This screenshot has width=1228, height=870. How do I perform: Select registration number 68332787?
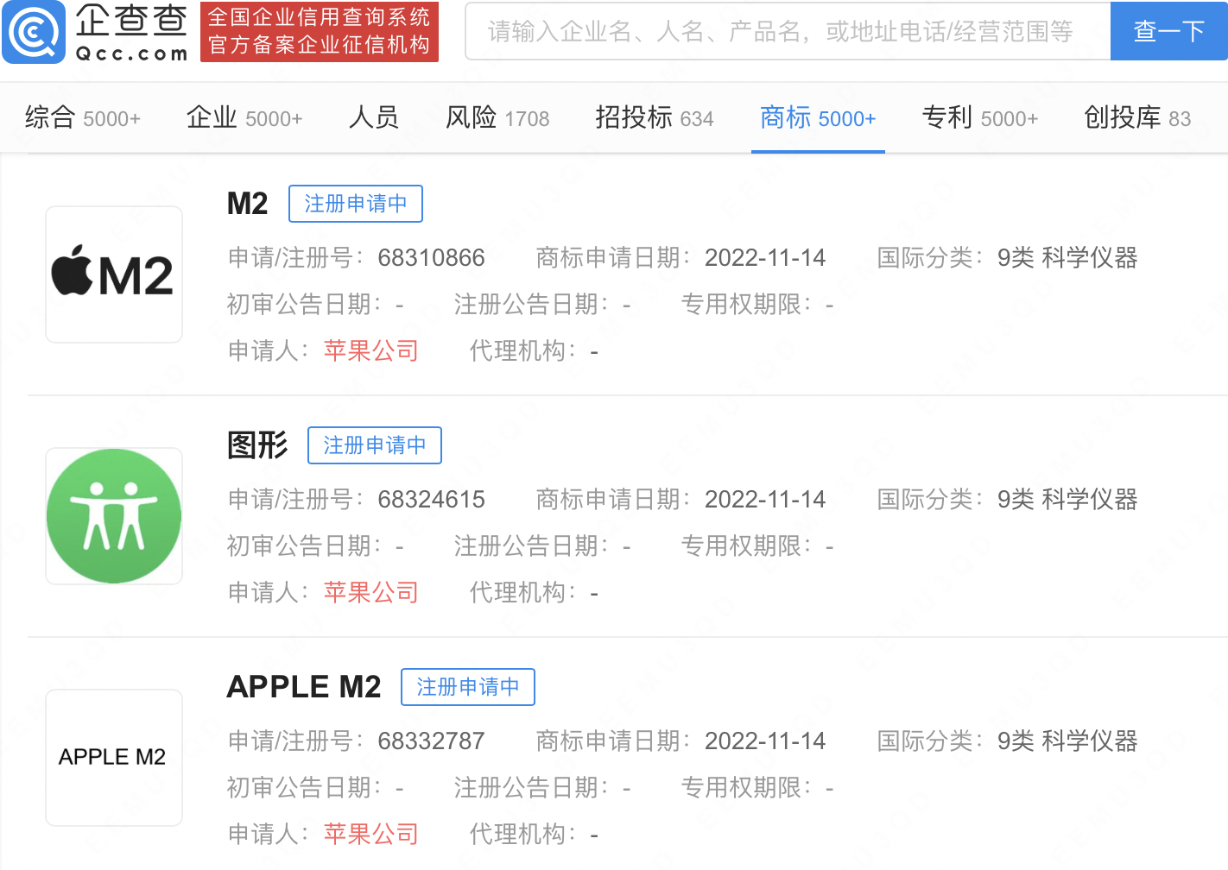pyautogui.click(x=432, y=741)
